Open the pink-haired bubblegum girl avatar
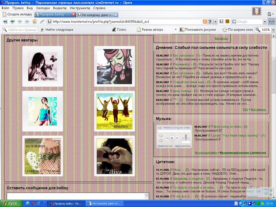The width and height of the screenshot is (276, 207). click(x=114, y=66)
